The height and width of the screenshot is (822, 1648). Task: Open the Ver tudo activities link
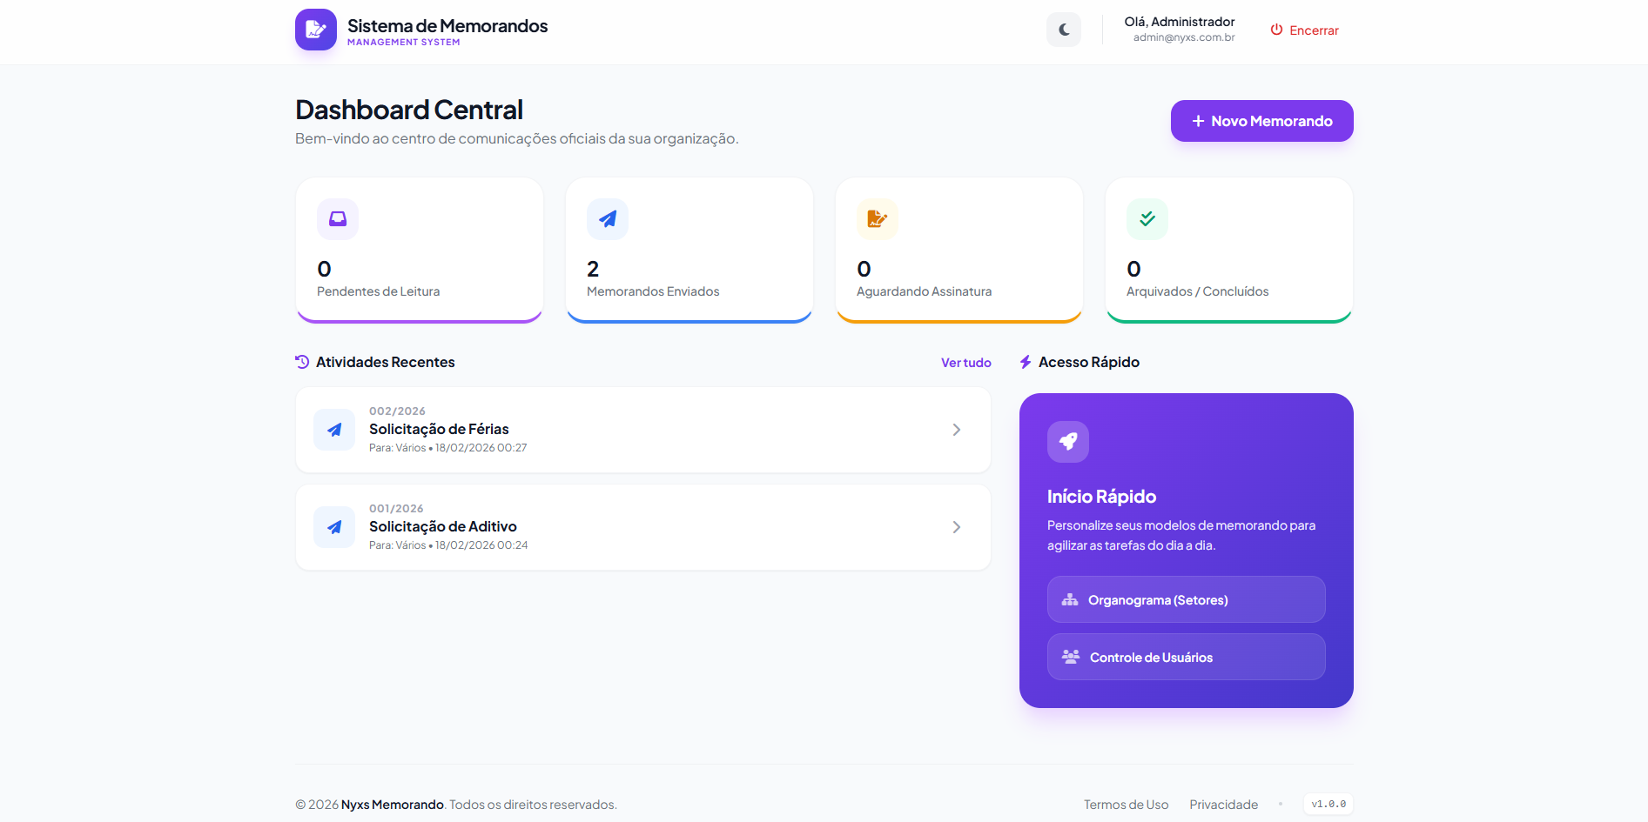[x=965, y=363]
